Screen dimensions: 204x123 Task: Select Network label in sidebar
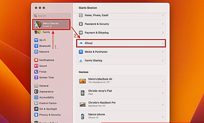coord(44,52)
